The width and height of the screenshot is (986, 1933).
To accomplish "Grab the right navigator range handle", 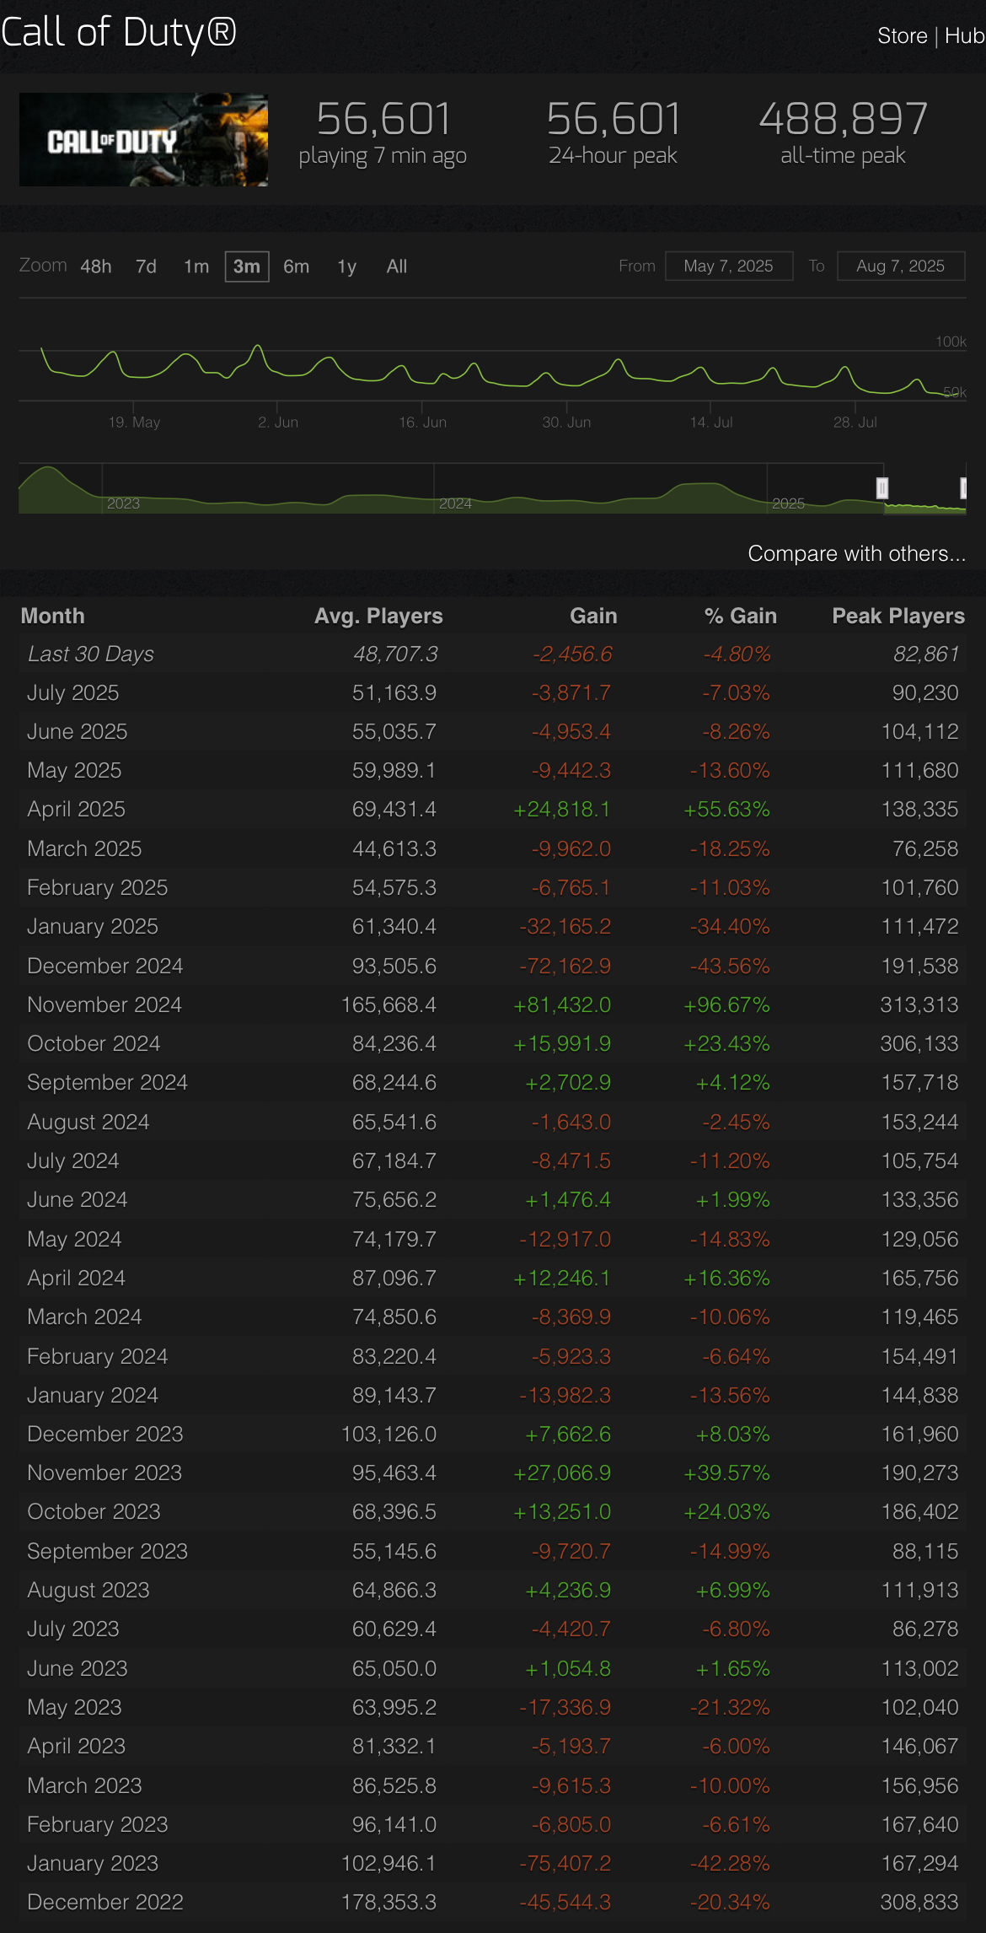I will click(x=963, y=487).
